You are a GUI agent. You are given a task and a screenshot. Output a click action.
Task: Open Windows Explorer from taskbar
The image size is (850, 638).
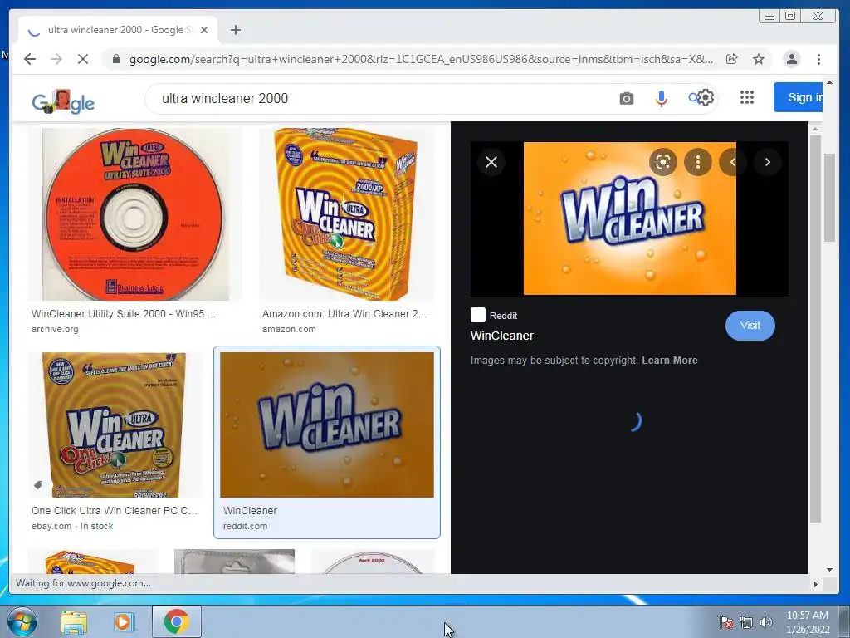tap(74, 621)
